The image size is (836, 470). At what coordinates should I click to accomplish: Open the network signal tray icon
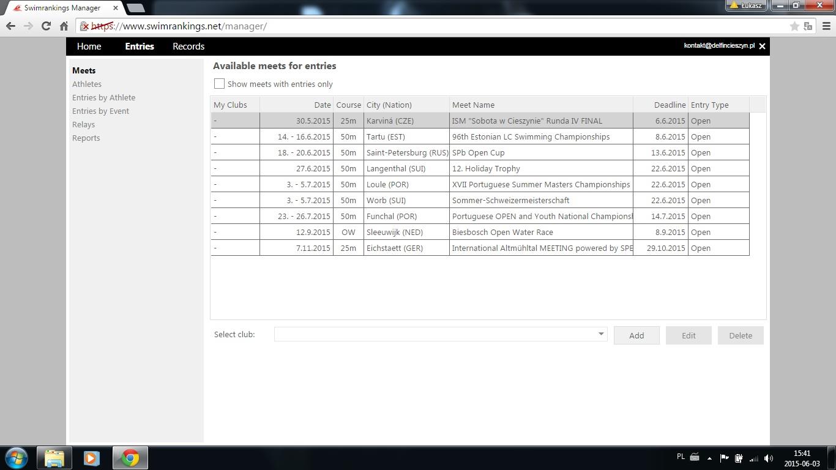point(754,458)
